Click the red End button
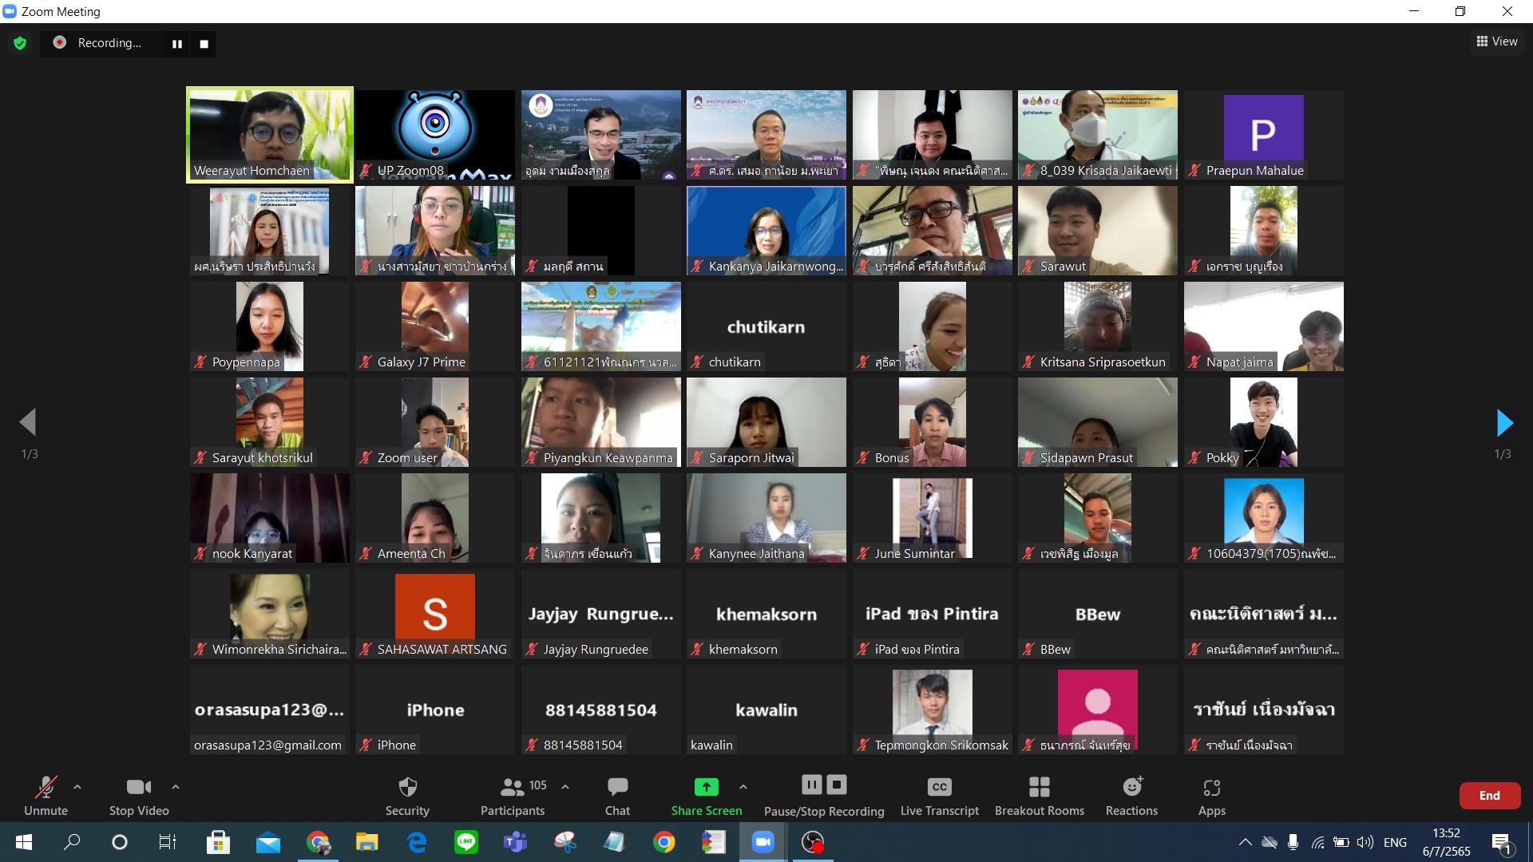1533x862 pixels. [1489, 795]
